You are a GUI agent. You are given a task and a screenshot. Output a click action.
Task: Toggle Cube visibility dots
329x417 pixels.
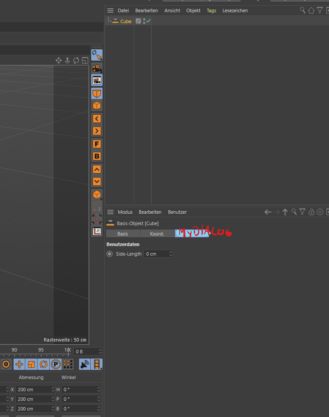(x=144, y=21)
